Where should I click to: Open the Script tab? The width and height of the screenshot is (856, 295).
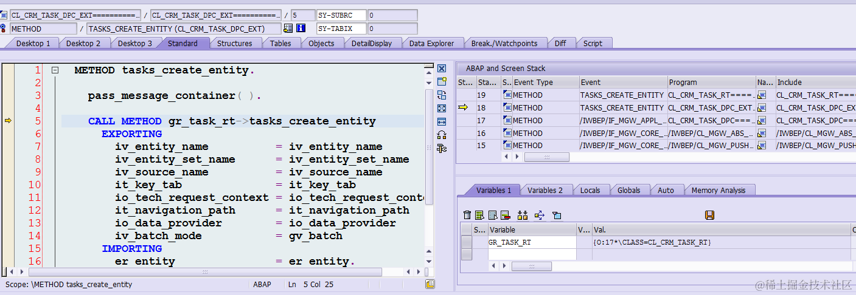pos(593,43)
